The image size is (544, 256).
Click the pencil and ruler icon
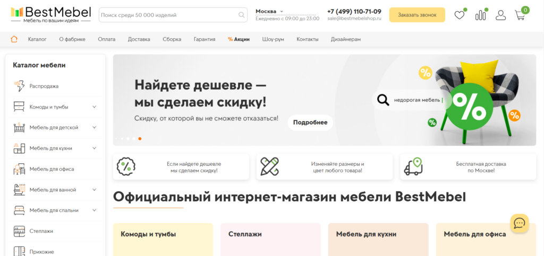point(269,166)
